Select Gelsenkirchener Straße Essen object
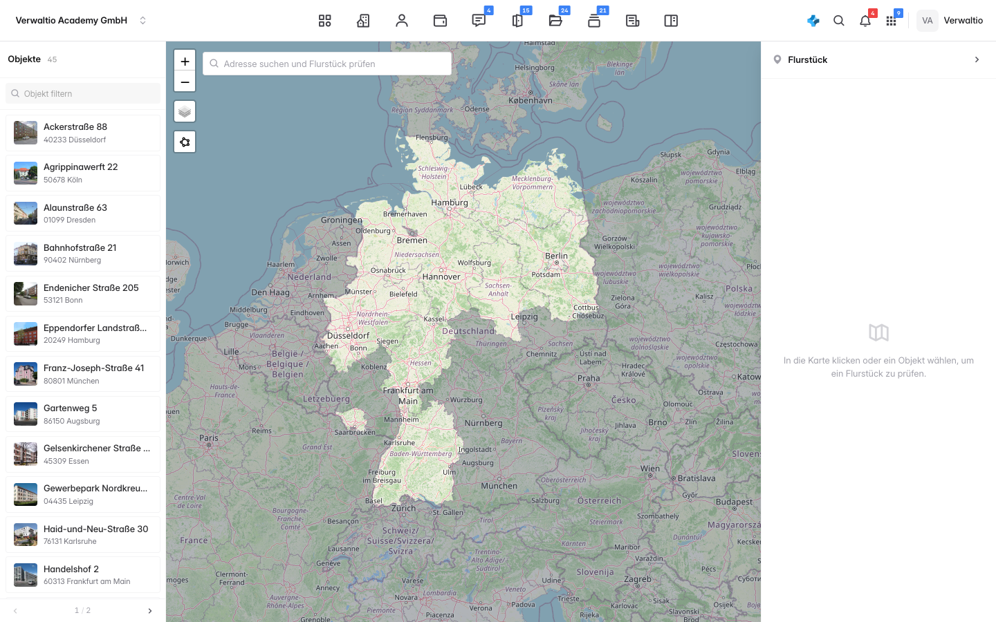The height and width of the screenshot is (622, 996). [x=83, y=454]
